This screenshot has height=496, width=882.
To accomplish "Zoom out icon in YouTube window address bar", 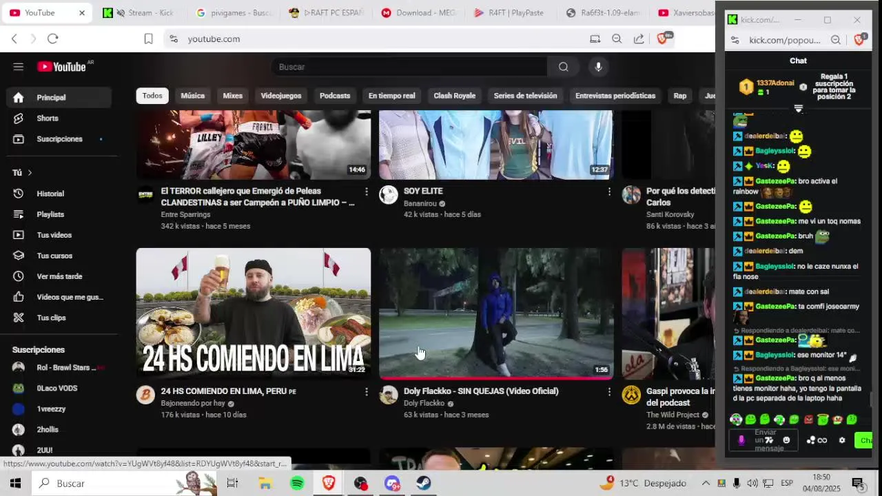I will [617, 39].
